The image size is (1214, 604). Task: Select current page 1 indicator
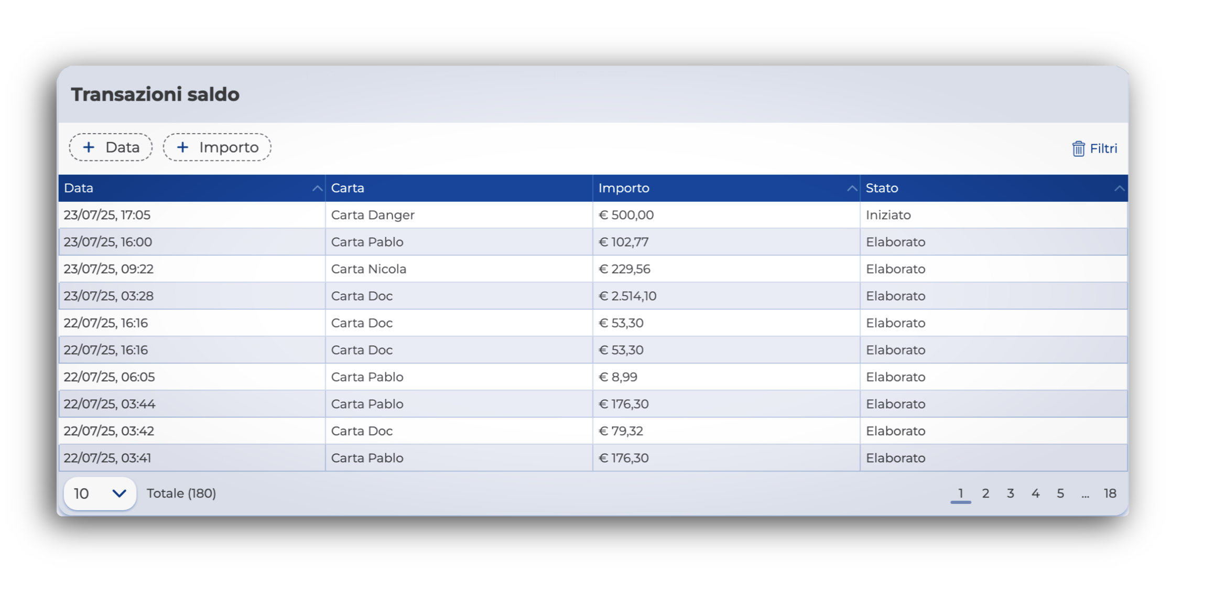960,493
